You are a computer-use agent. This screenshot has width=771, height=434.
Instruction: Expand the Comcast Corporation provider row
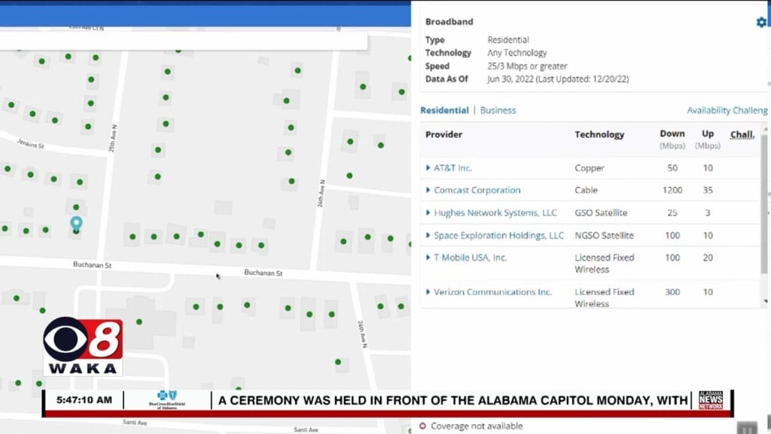(429, 191)
